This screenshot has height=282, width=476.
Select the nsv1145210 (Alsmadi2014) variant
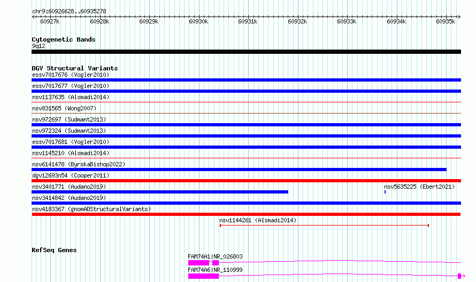point(246,158)
